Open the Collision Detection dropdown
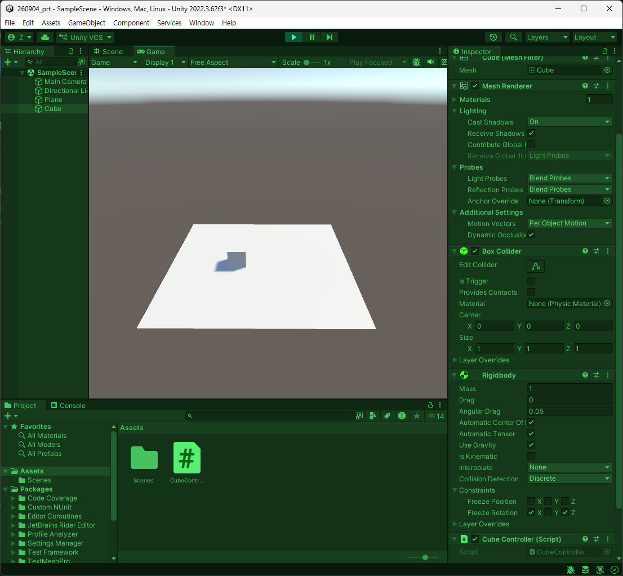Screen dimensions: 623x576 (569, 478)
